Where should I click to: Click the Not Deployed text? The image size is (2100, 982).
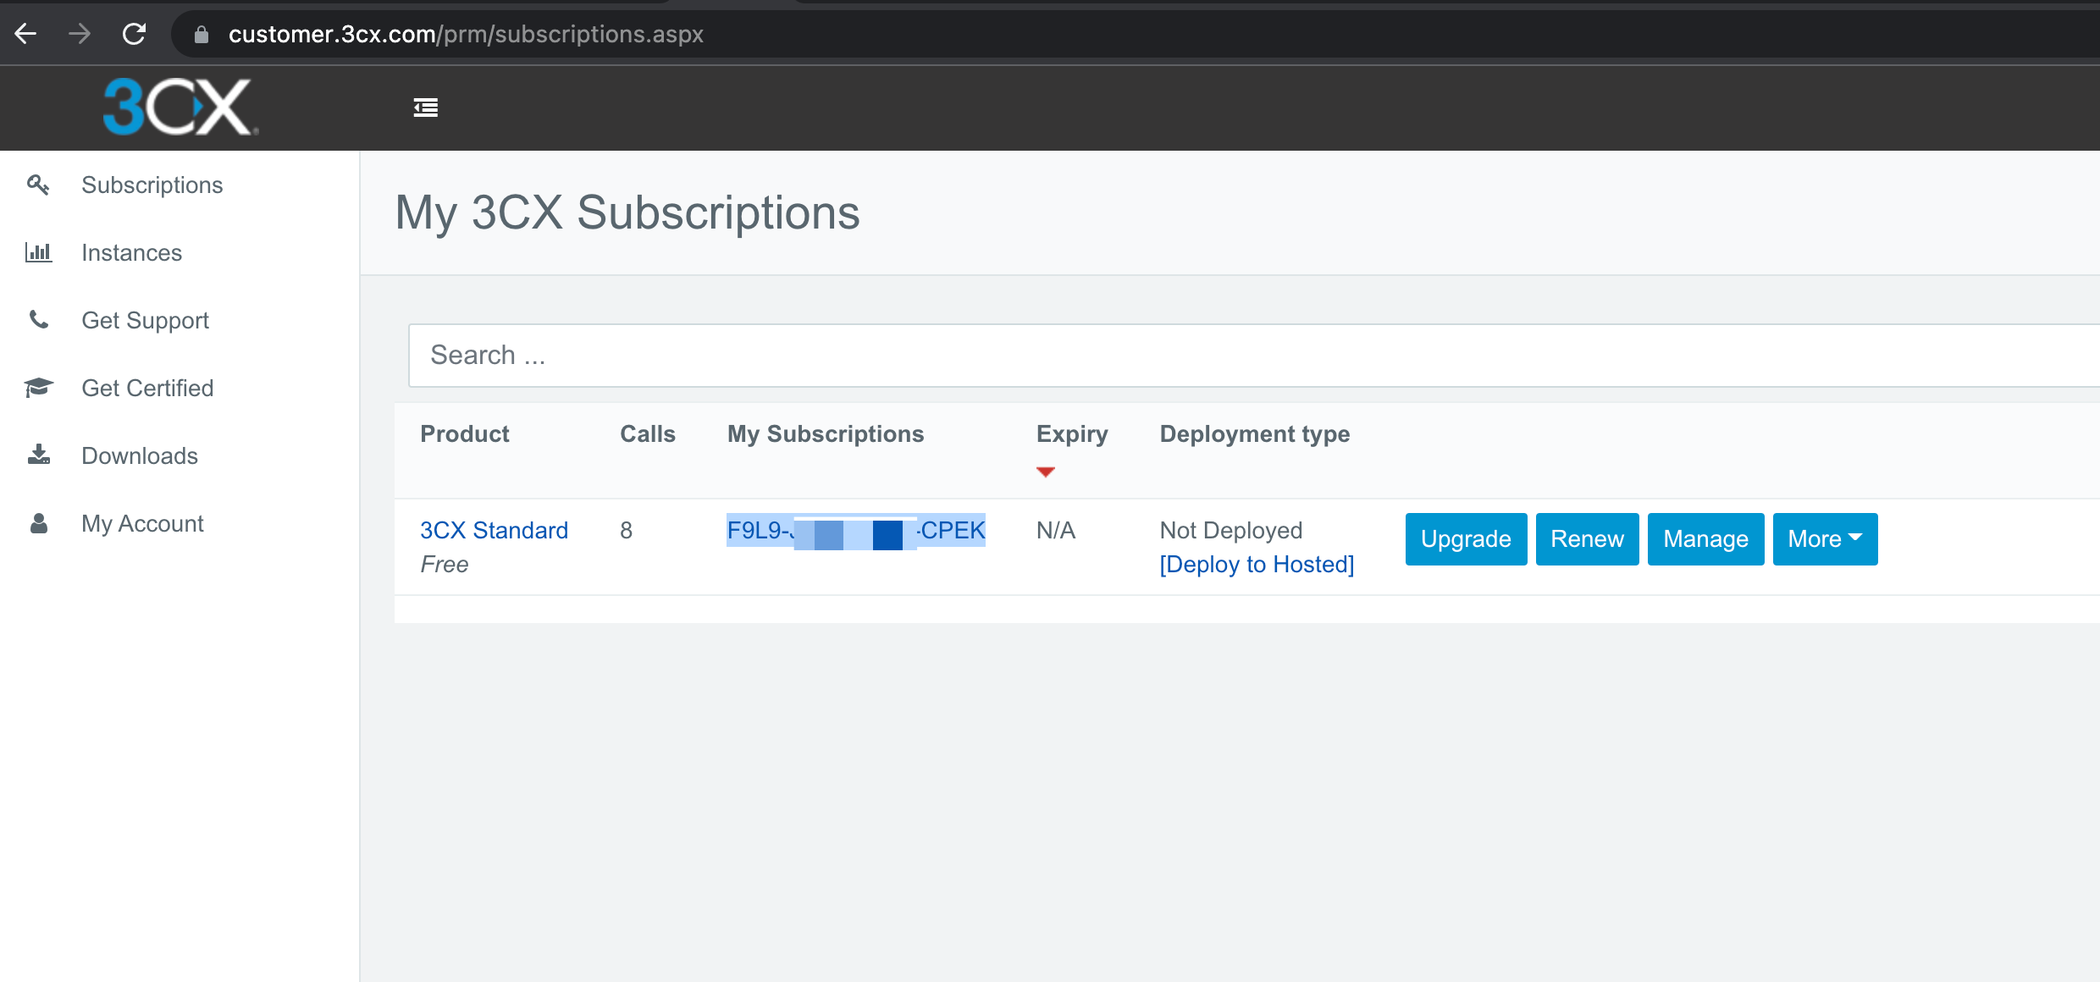pos(1231,530)
